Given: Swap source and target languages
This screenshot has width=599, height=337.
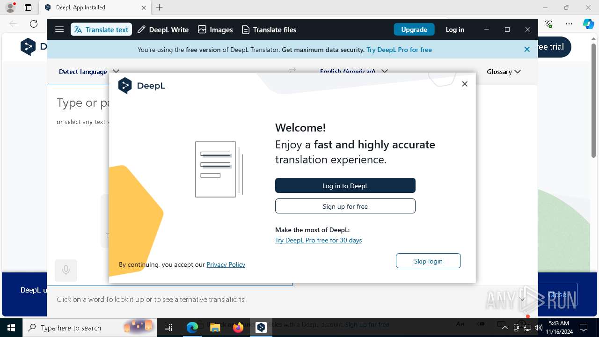Looking at the screenshot, I should point(292,70).
